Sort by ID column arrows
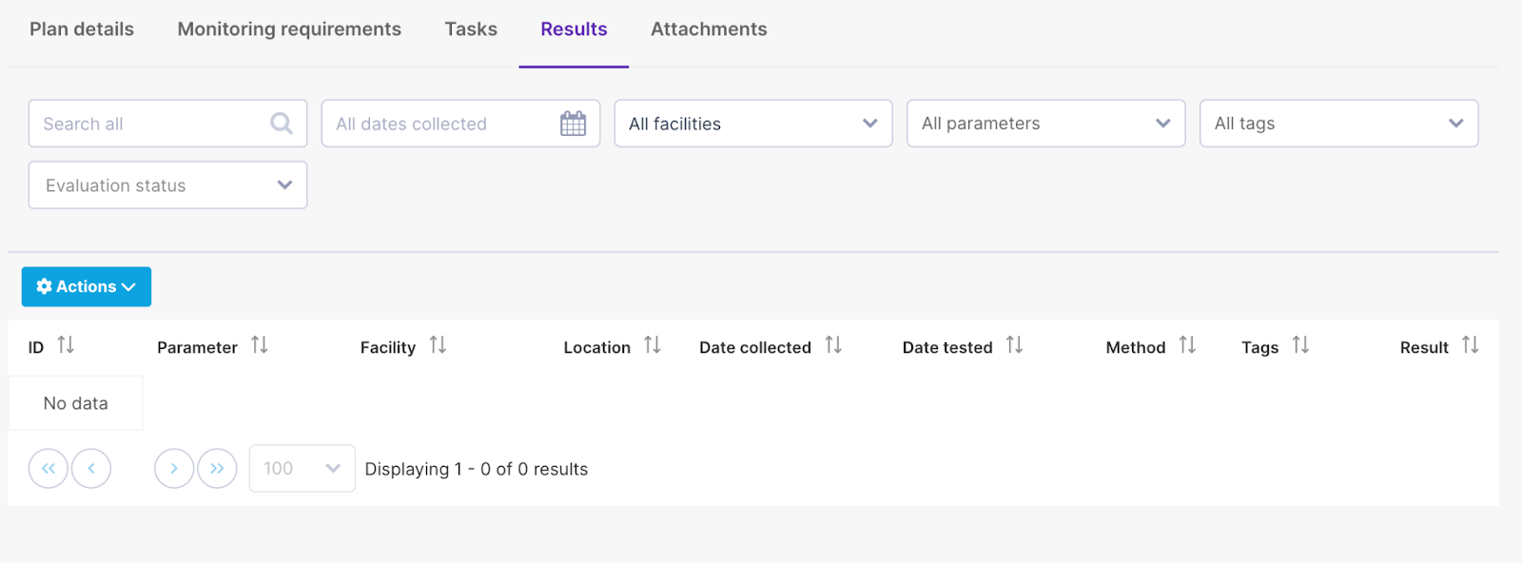The height and width of the screenshot is (563, 1522). coord(66,345)
